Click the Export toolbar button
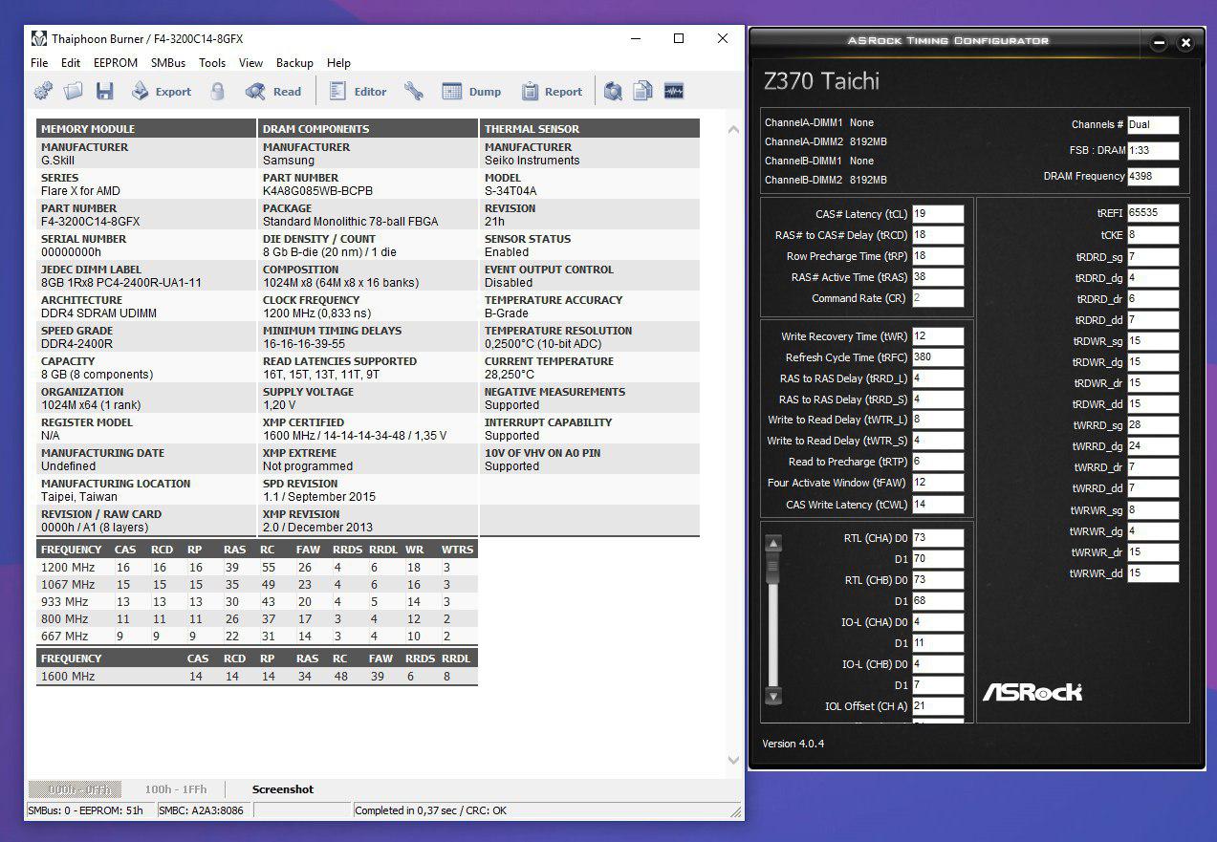This screenshot has height=842, width=1217. click(162, 92)
